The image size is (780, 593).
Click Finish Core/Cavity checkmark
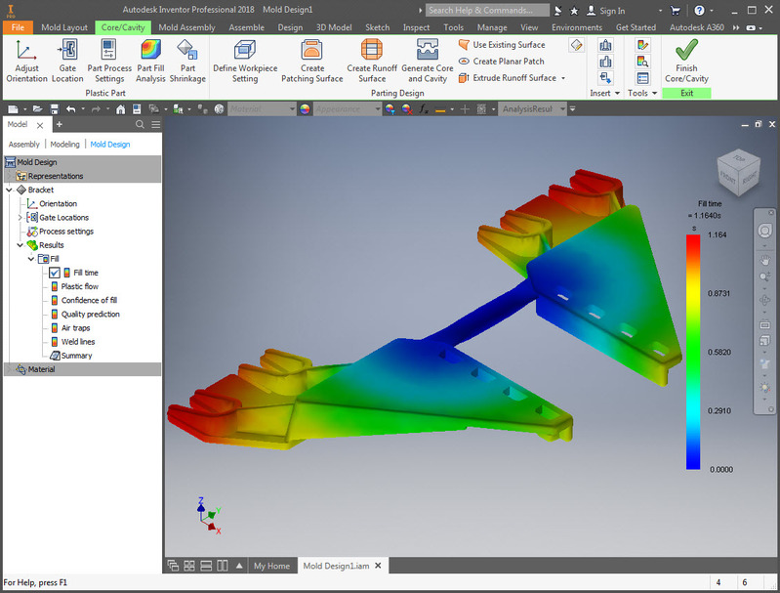point(686,50)
